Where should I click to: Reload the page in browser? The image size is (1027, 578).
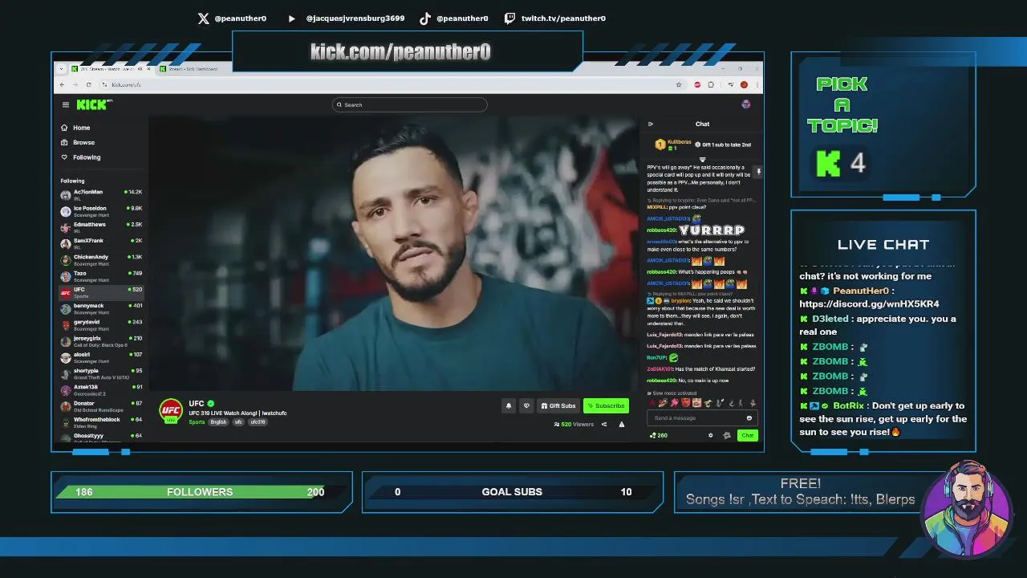[x=89, y=84]
